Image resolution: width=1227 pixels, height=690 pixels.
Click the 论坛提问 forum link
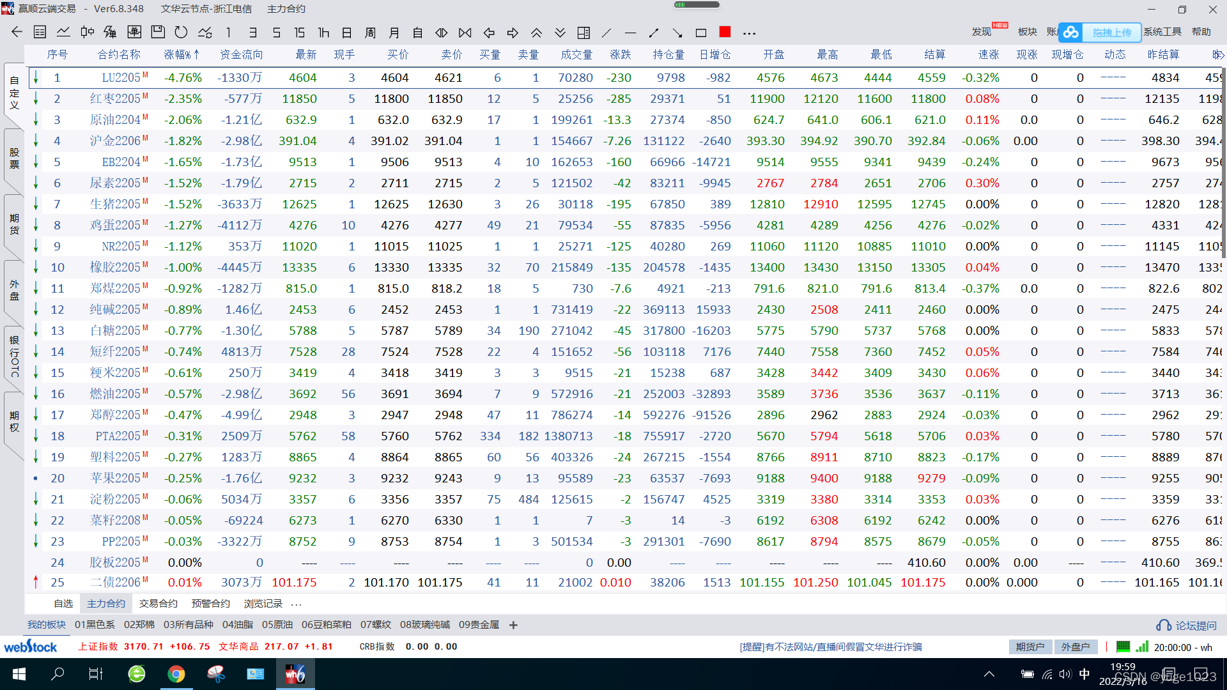coord(1186,625)
